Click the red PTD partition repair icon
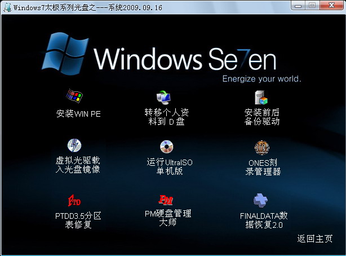This screenshot has height=256, width=346. pyautogui.click(x=74, y=200)
